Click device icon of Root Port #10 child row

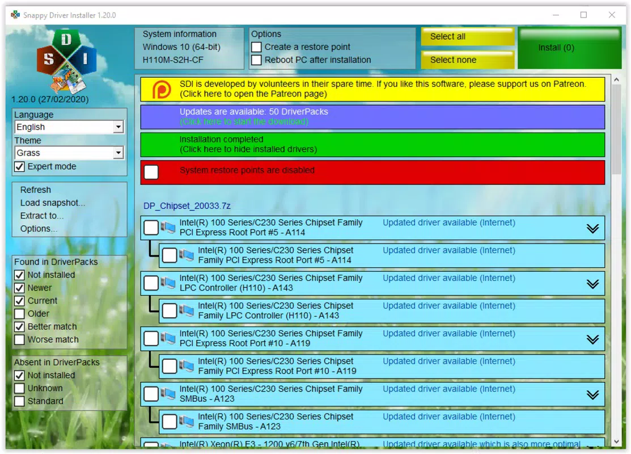(x=187, y=366)
